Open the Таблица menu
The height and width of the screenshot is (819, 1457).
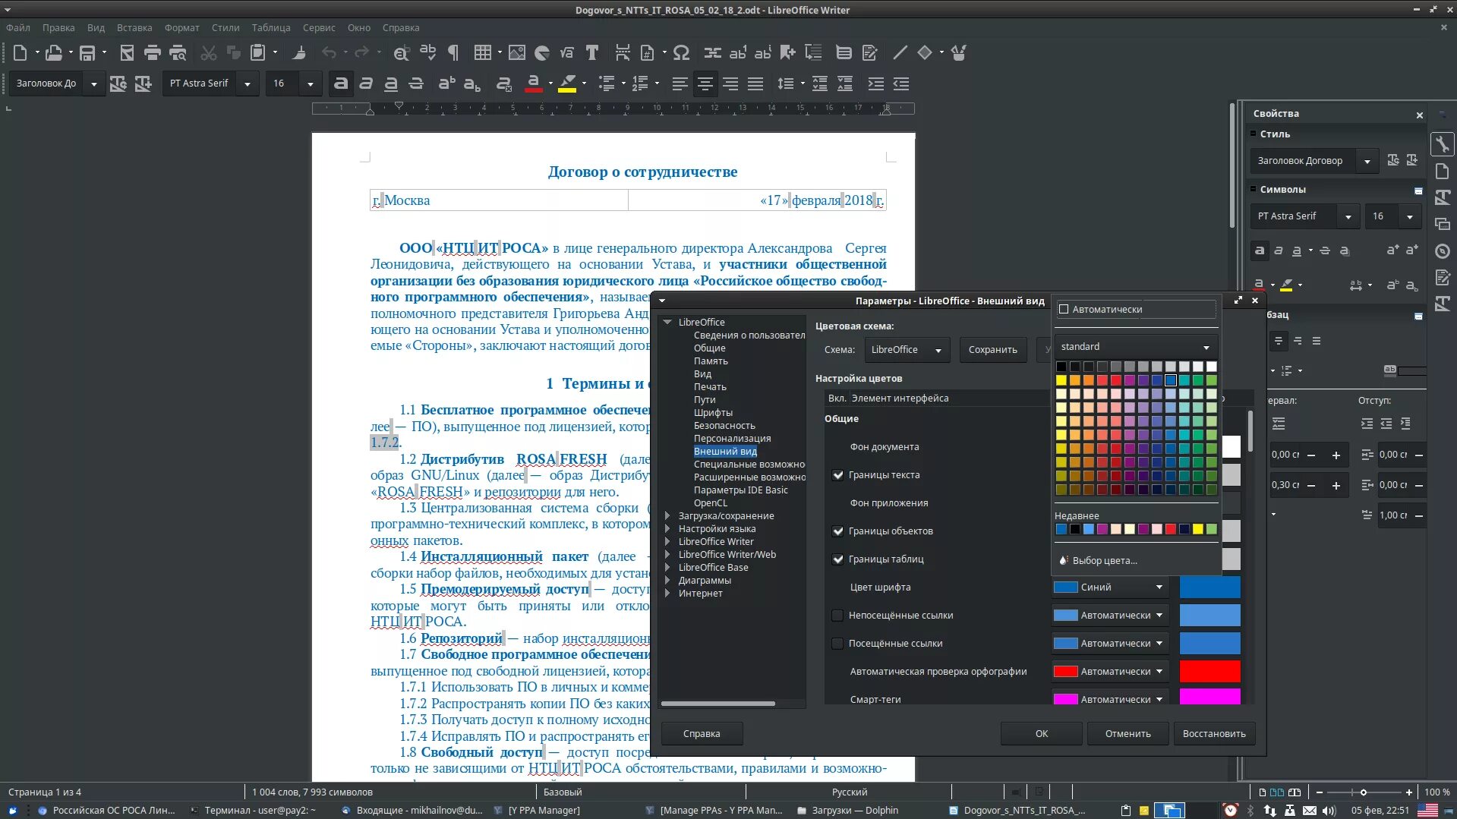pyautogui.click(x=271, y=28)
